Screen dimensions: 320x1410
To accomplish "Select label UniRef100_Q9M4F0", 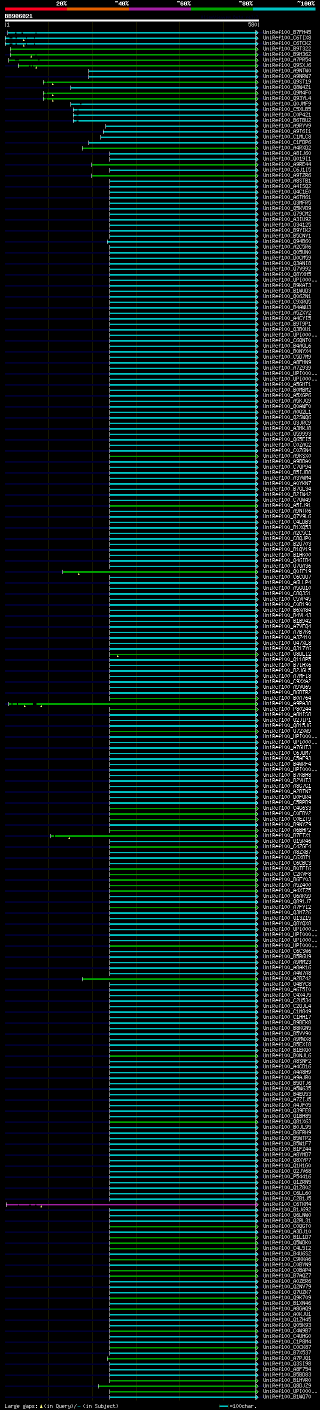I will coord(286,93).
